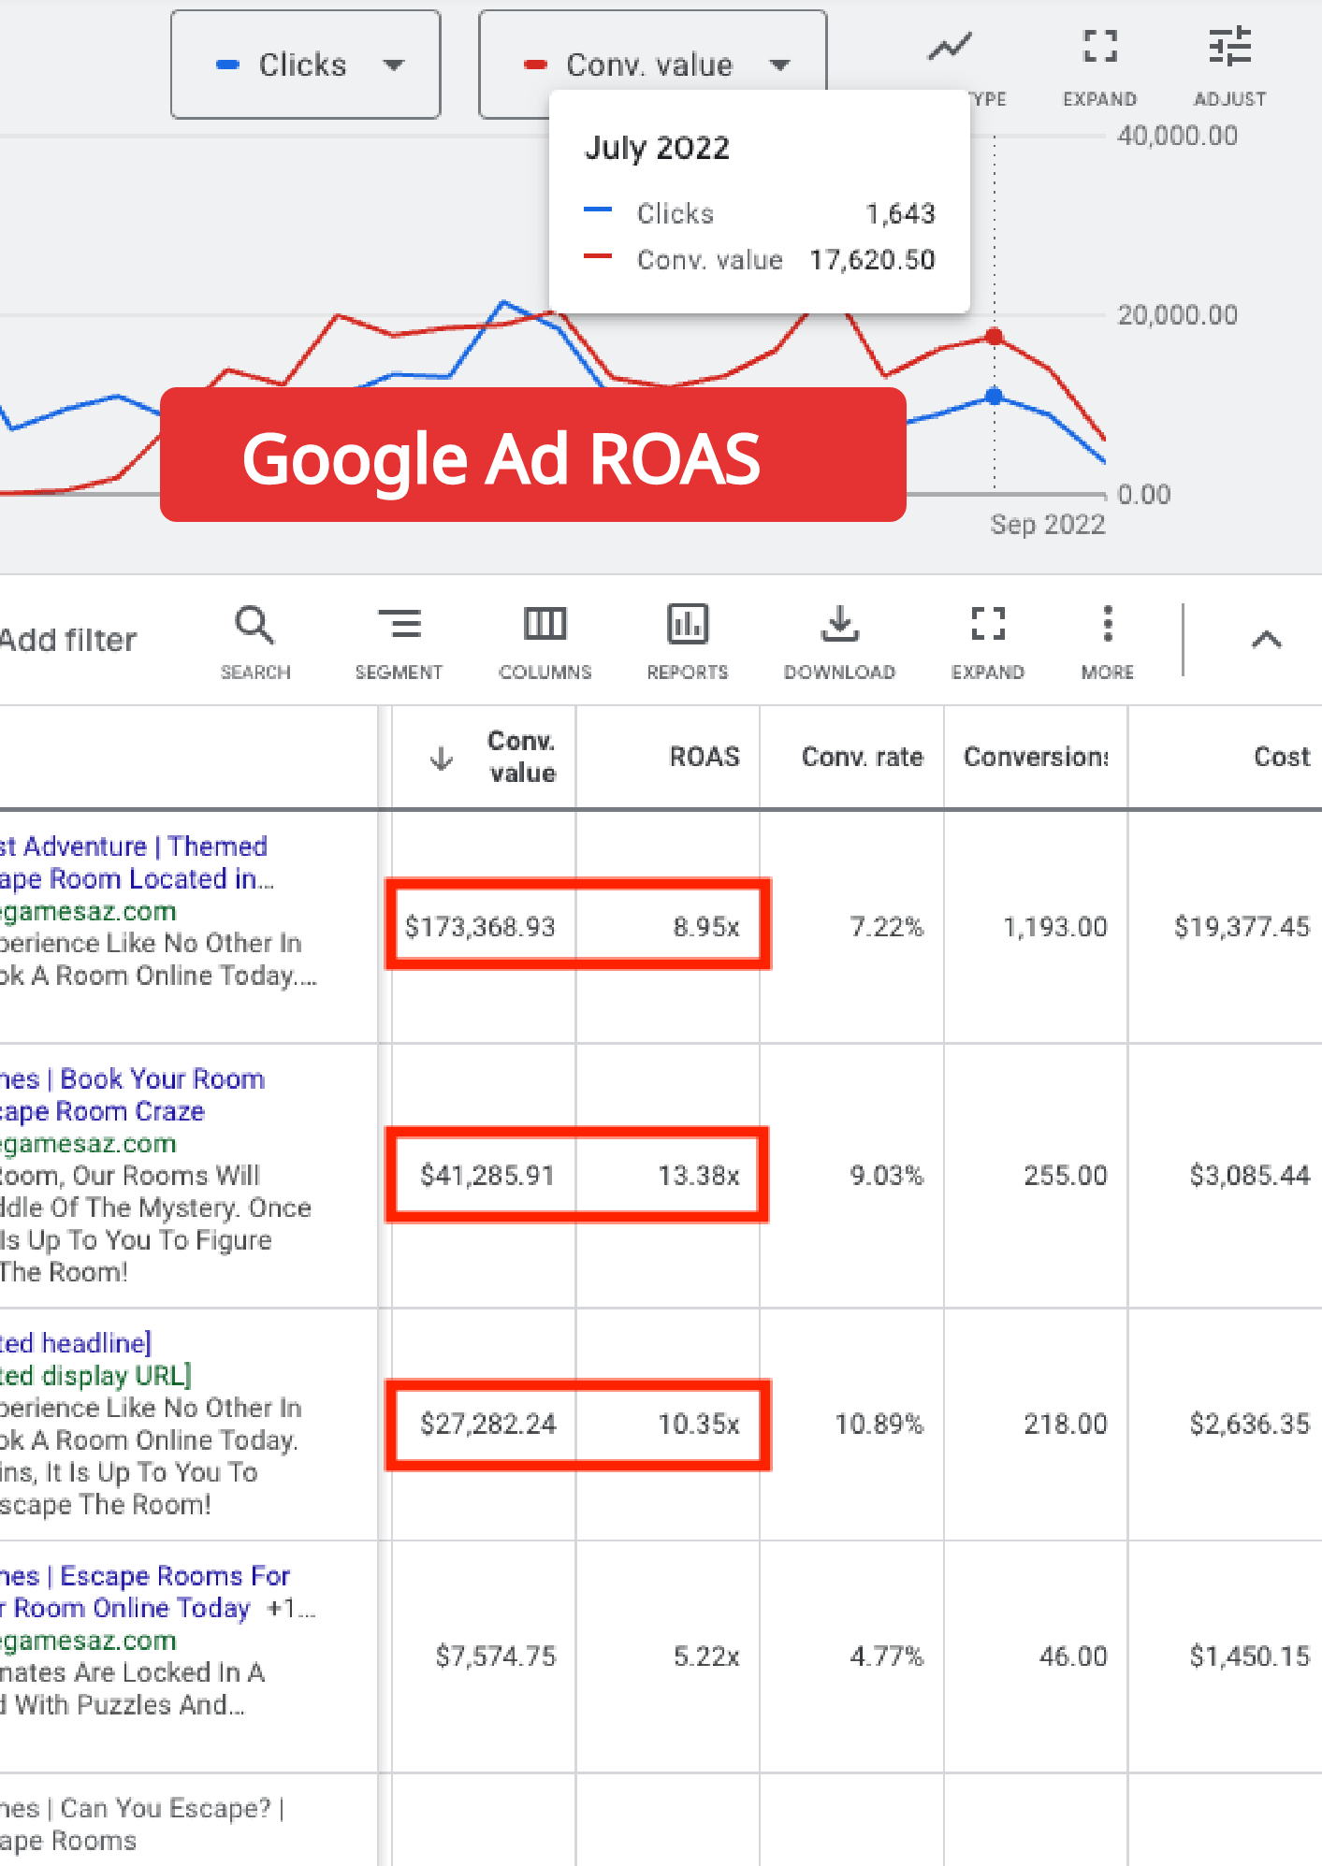The width and height of the screenshot is (1322, 1866).
Task: Sort by Conversions column header
Action: point(1036,757)
